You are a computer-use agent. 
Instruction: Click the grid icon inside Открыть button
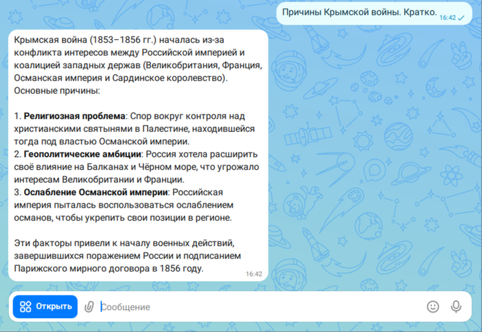[25, 307]
